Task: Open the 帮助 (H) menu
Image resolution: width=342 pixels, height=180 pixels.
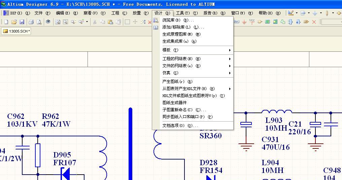Action: click(270, 13)
